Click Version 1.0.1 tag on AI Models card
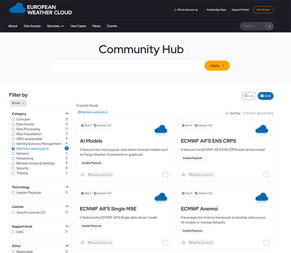The height and width of the screenshot is (253, 291). click(x=102, y=125)
